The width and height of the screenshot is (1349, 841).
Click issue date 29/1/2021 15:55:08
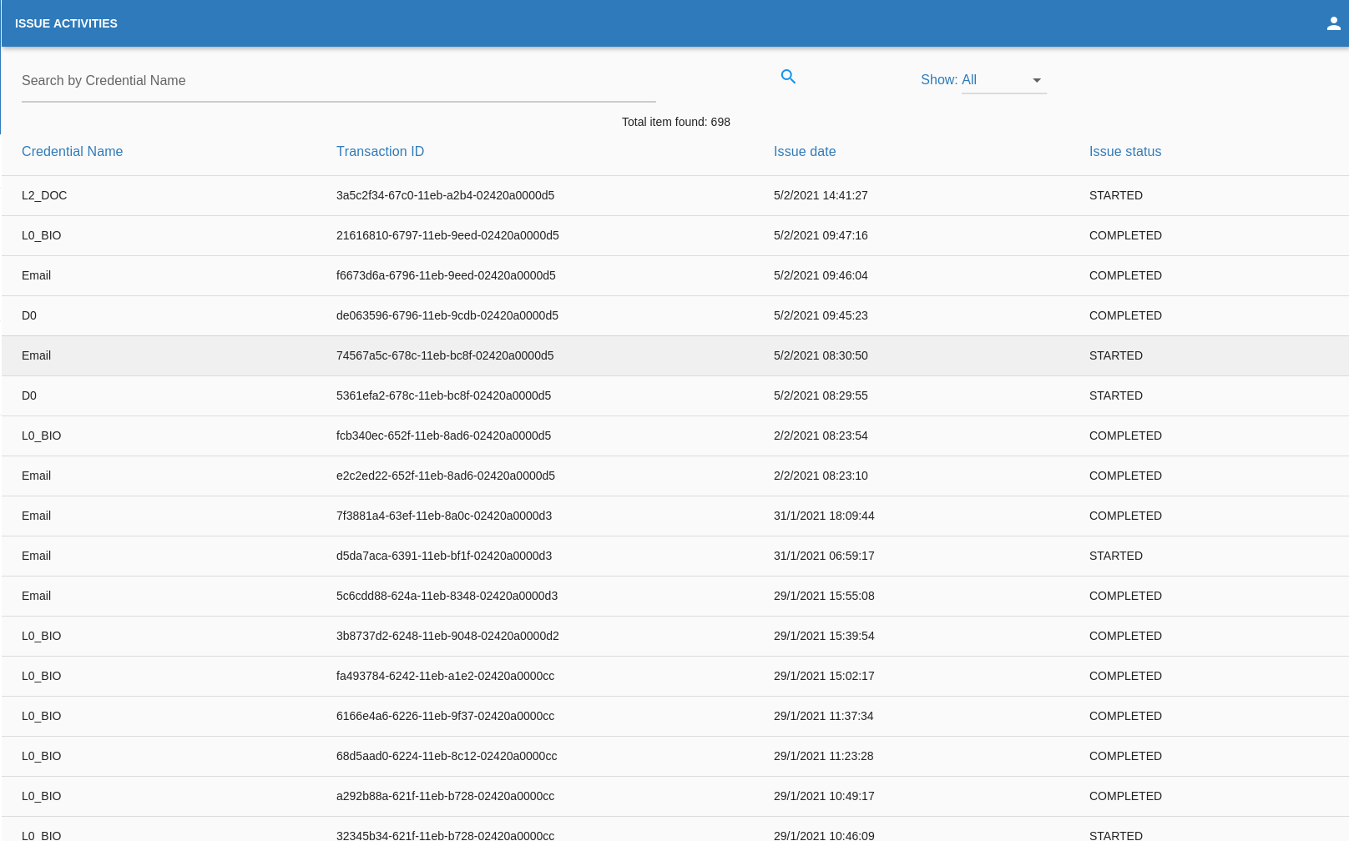(824, 596)
